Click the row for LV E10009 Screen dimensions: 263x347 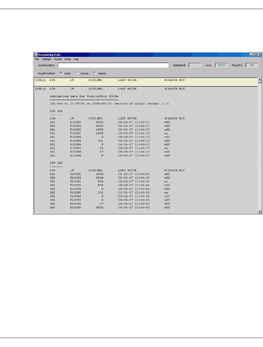(x=110, y=156)
